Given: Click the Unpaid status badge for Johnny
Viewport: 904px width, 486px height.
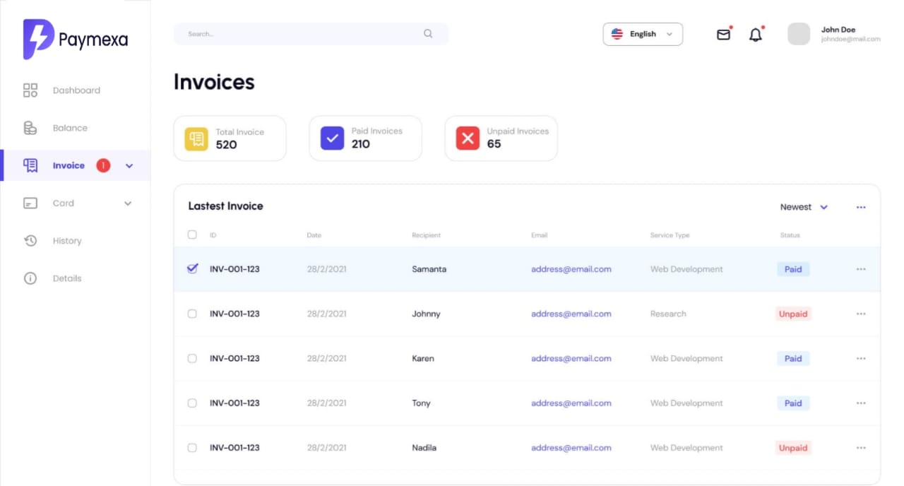Looking at the screenshot, I should [792, 314].
